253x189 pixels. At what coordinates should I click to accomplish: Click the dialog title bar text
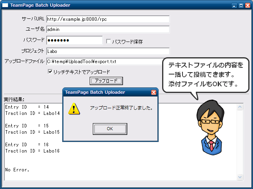coord(95,92)
